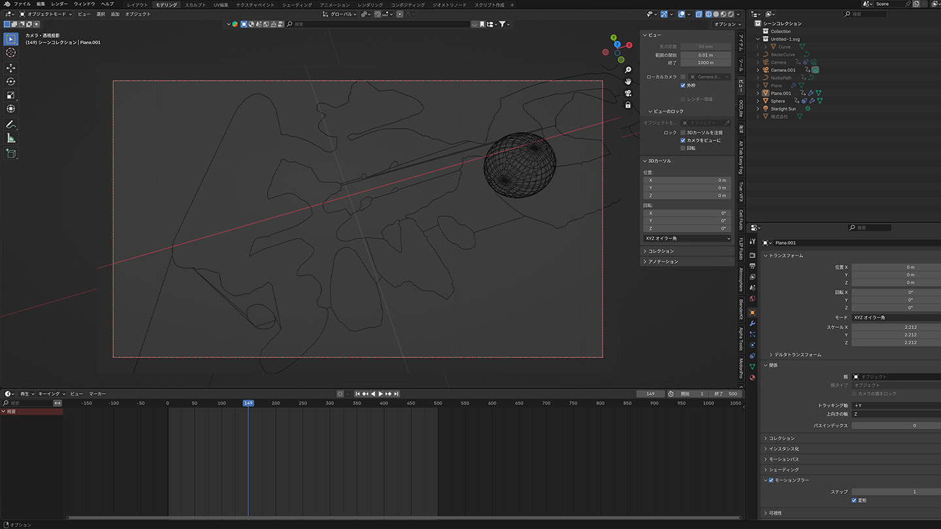
Task: Click the zoom magnifier viewport gizmo
Action: [628, 70]
